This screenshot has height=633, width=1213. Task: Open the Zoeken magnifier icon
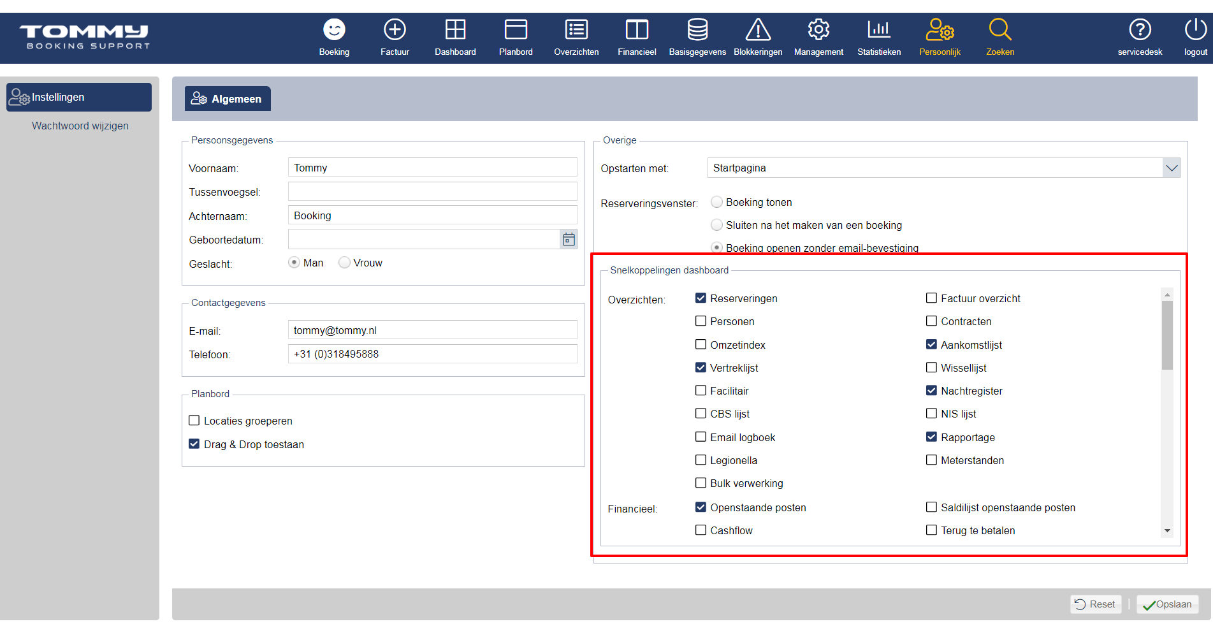click(x=1000, y=30)
